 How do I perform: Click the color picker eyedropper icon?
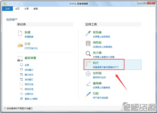point(88,33)
